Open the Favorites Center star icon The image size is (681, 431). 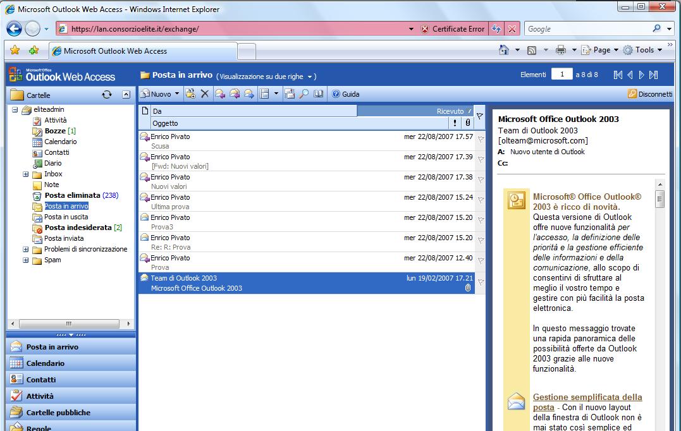(15, 51)
